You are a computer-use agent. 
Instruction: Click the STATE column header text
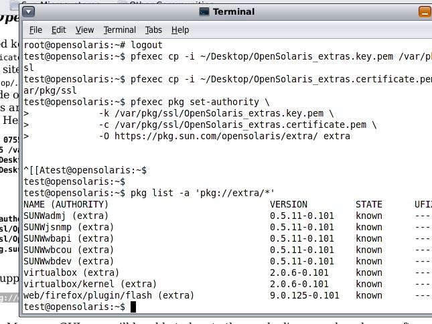(x=369, y=204)
